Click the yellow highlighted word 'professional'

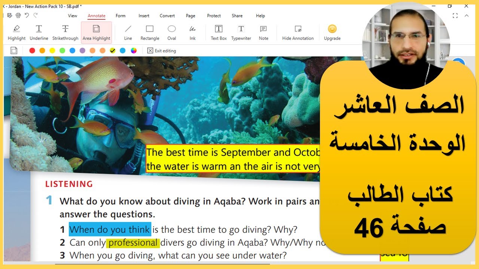click(133, 243)
